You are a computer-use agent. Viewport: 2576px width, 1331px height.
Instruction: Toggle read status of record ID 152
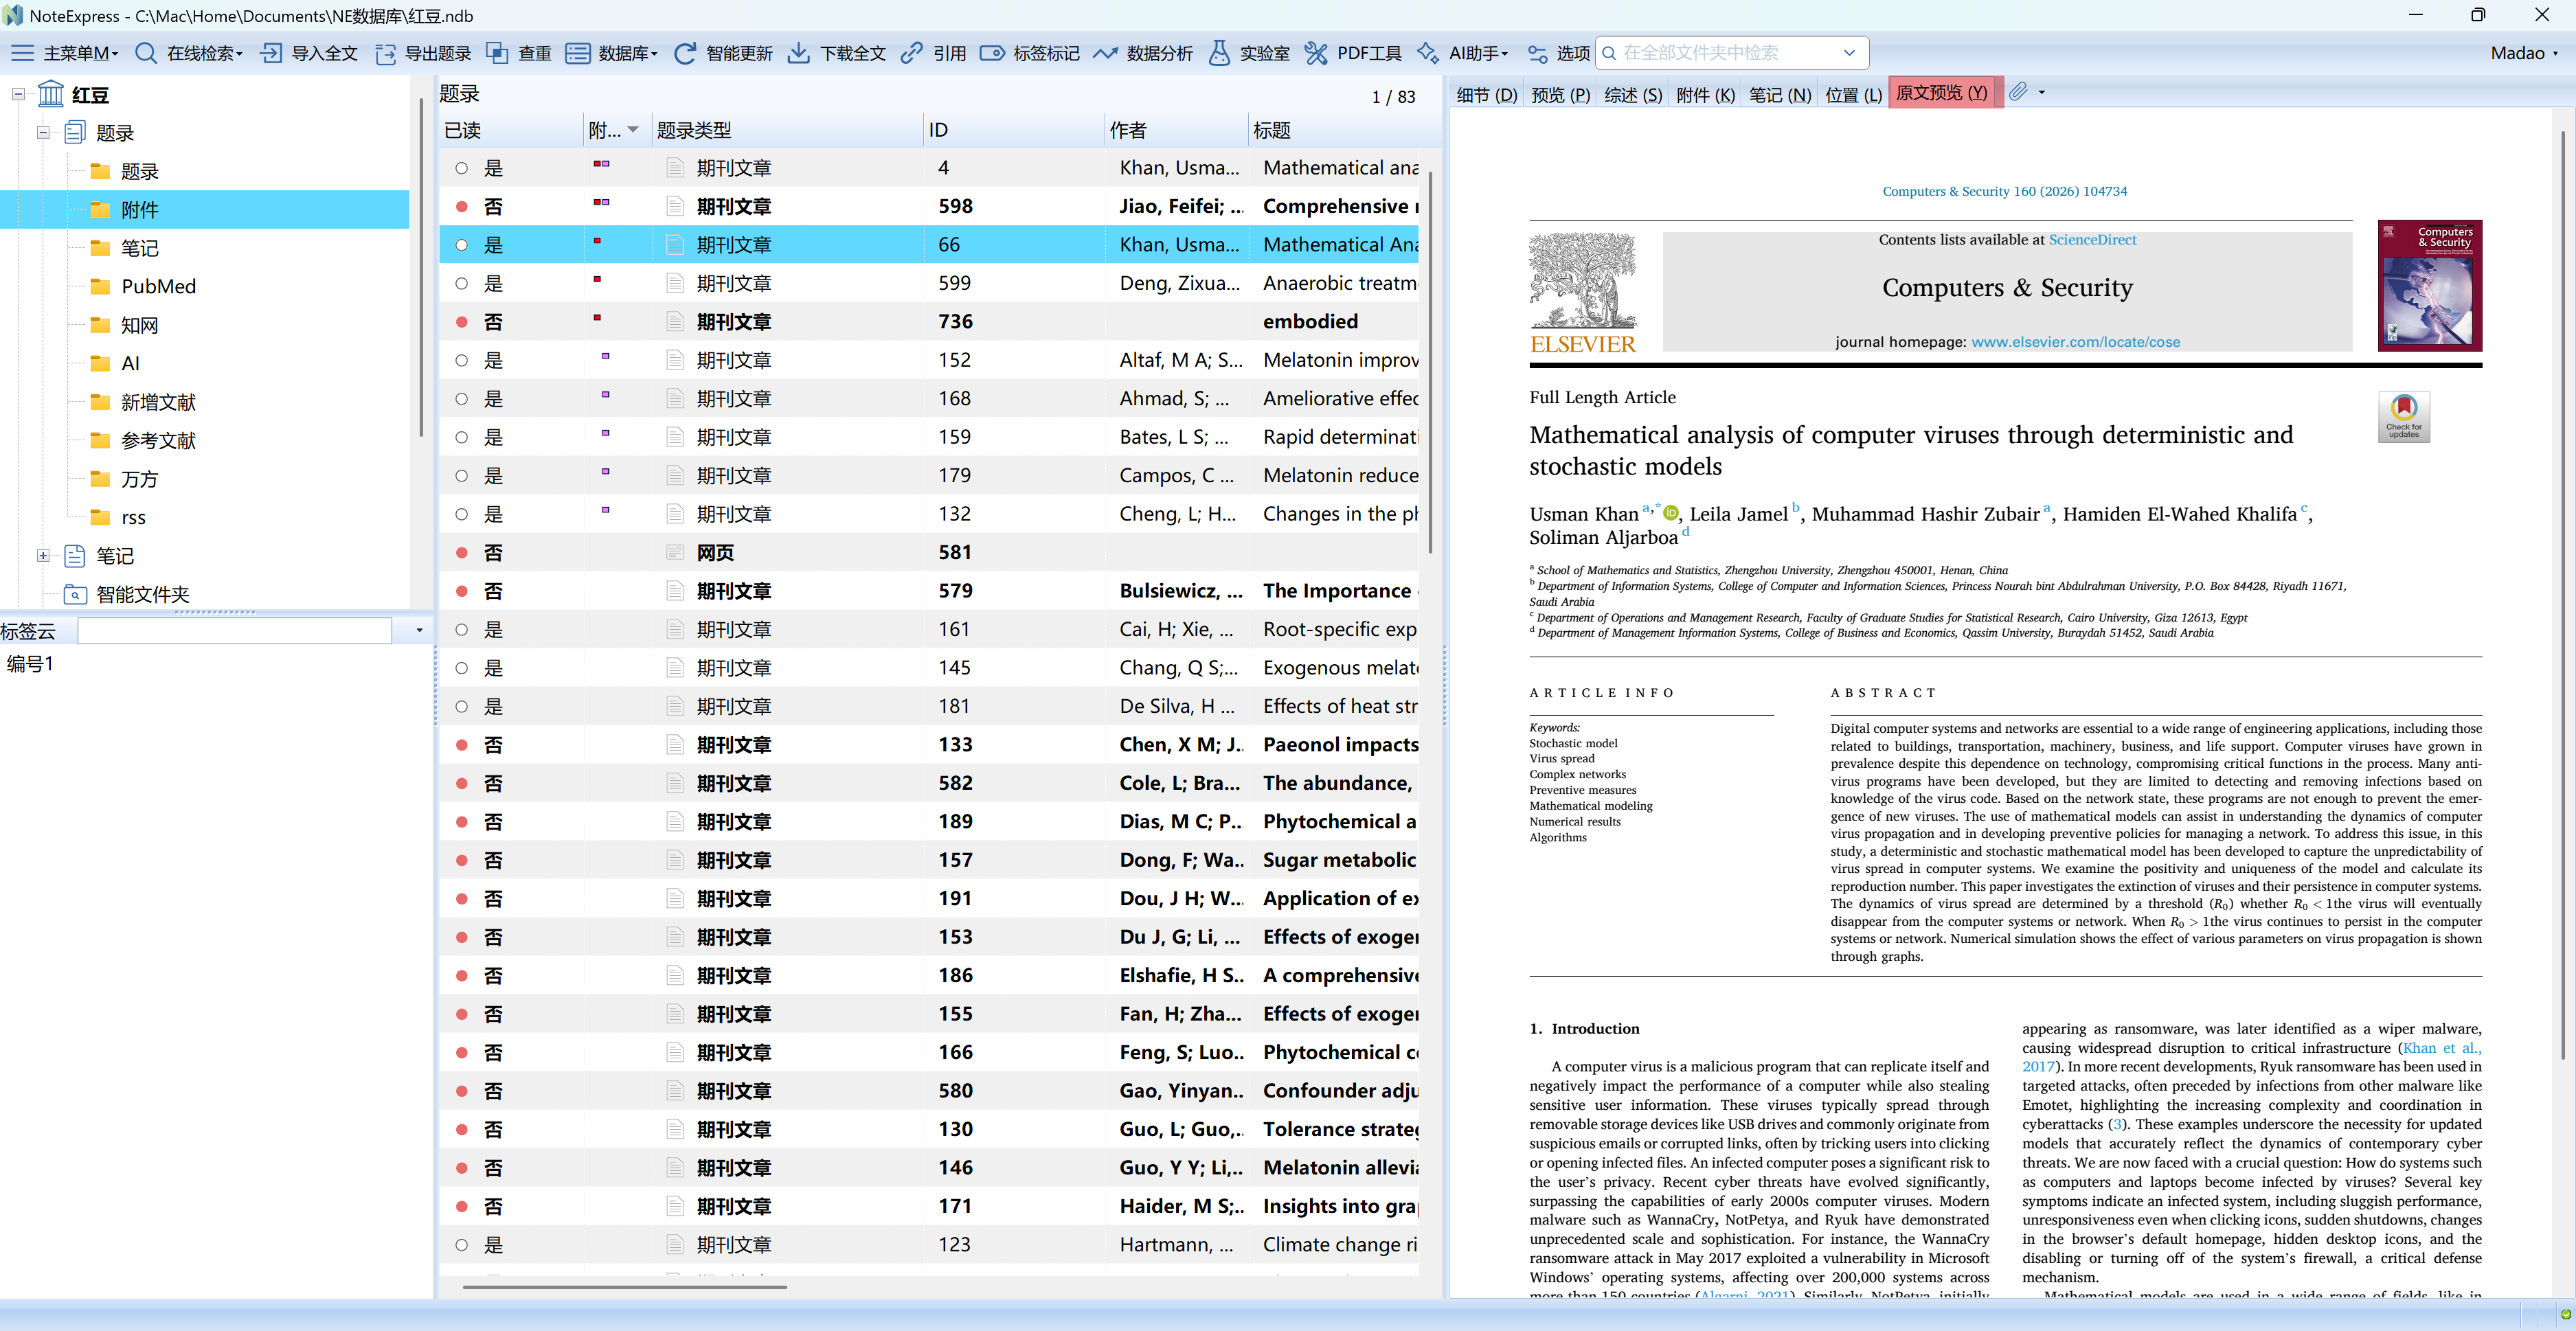[x=461, y=360]
